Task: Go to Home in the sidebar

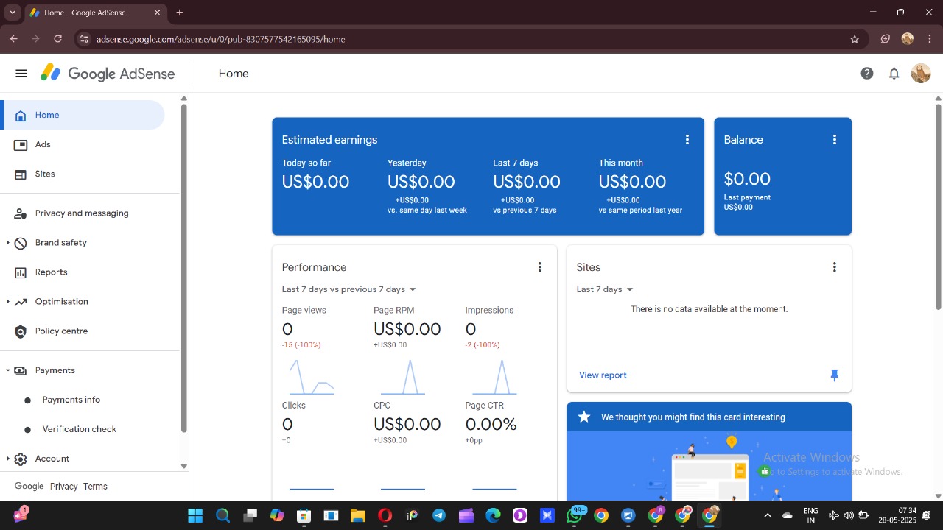Action: pos(83,115)
